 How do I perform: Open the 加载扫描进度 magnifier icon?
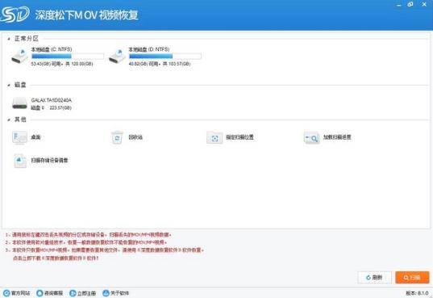[311, 137]
